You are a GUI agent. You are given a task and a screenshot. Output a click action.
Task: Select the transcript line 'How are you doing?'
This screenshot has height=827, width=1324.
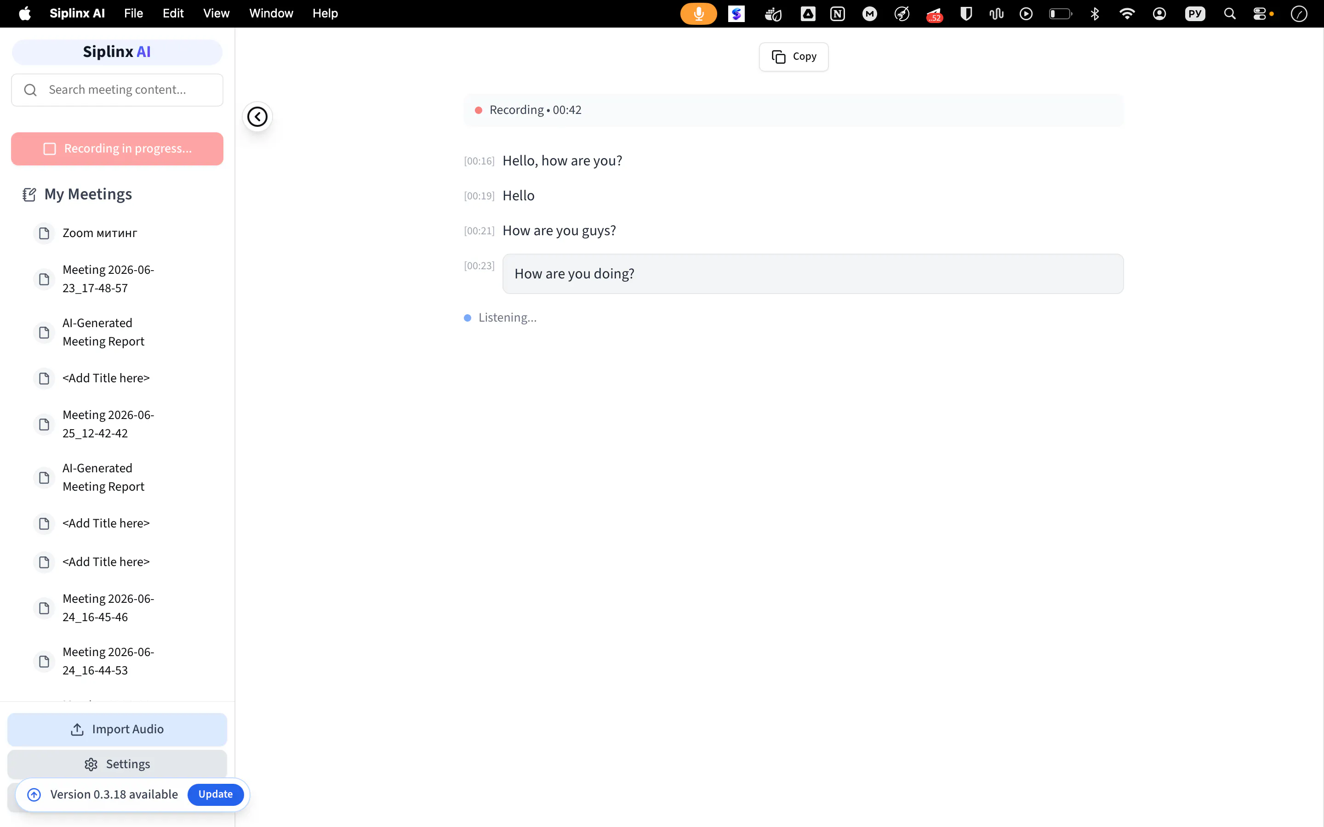[813, 273]
